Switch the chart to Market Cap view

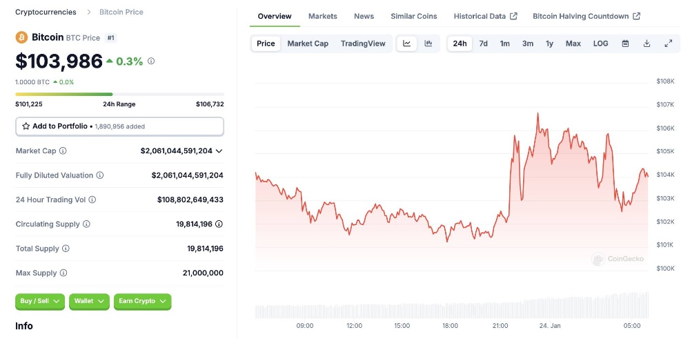[308, 43]
